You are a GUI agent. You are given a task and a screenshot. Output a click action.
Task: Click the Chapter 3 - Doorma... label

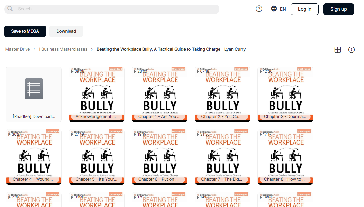285,116
